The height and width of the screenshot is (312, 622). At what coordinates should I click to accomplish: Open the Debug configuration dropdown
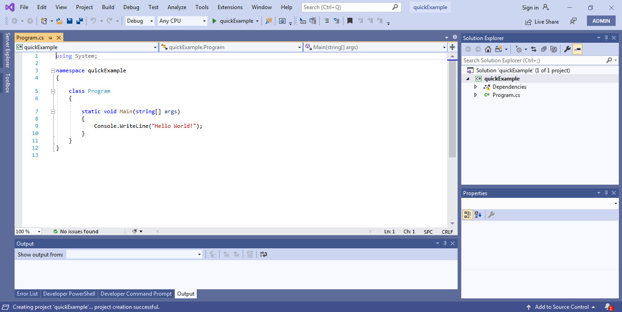pos(140,21)
